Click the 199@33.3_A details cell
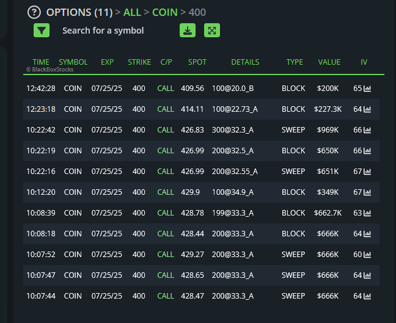Screen dimensions: 396x323 pos(233,213)
